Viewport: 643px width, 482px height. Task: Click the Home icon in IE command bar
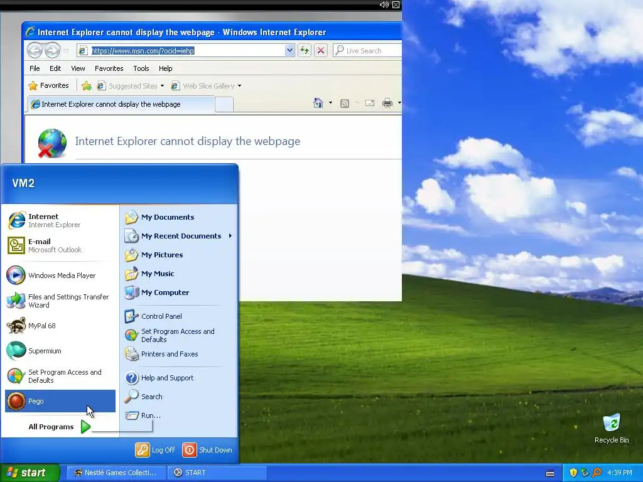pyautogui.click(x=318, y=103)
